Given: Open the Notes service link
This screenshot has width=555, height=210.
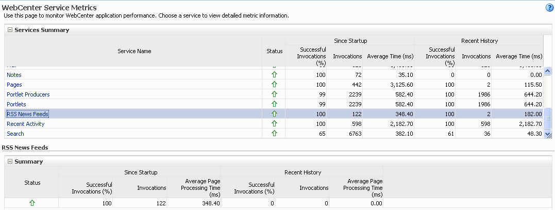Looking at the screenshot, I should click(14, 75).
